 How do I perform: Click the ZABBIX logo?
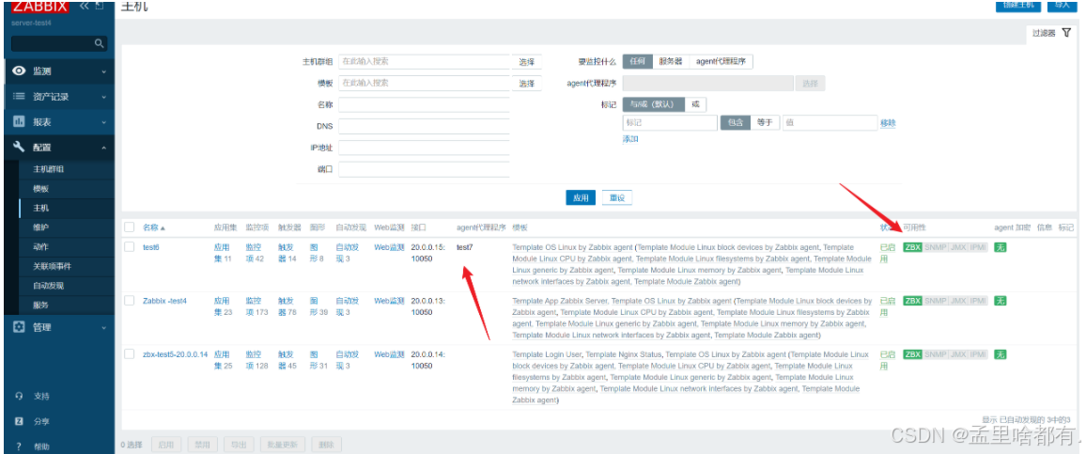tap(40, 7)
